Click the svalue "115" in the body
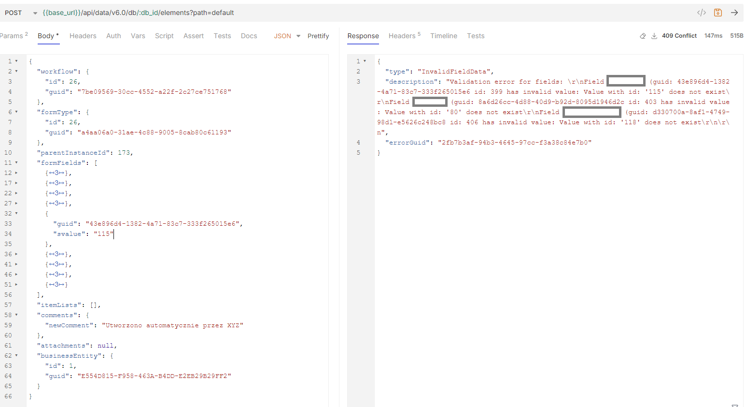The width and height of the screenshot is (746, 407). click(104, 233)
